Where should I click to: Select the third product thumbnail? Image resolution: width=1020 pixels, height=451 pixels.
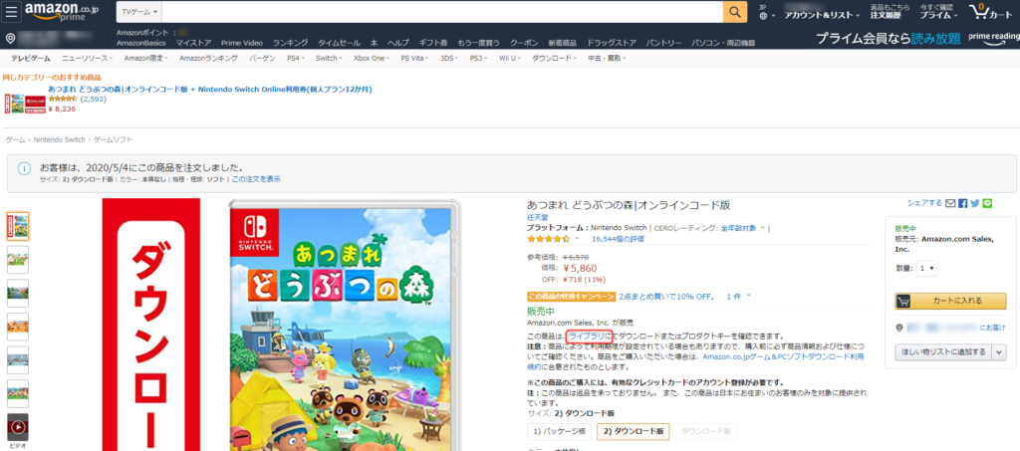point(18,293)
